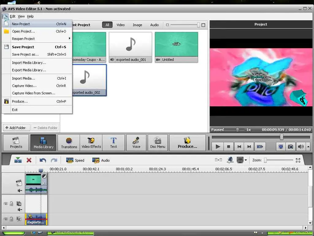Screen dimensions: 314x236
Task: Click the large Produce... button
Action: point(187,143)
